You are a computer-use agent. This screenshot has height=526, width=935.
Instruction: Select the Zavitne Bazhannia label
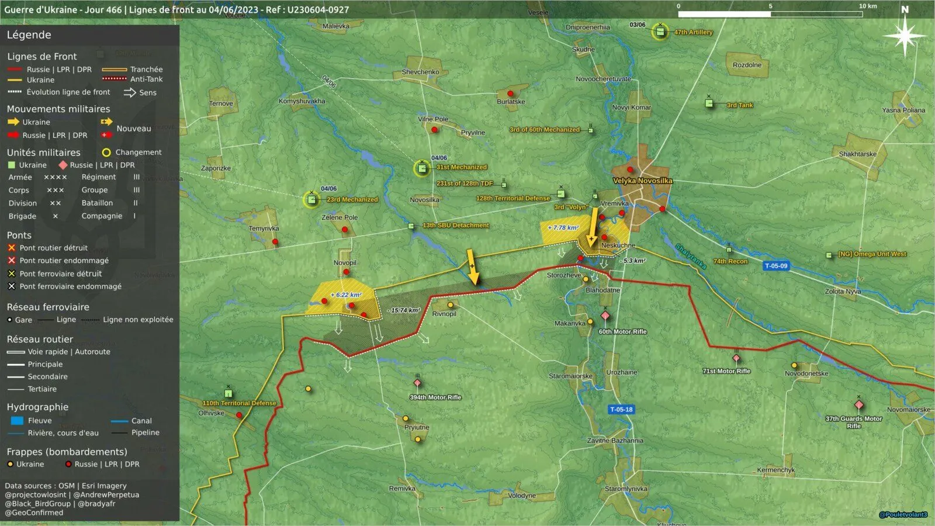615,441
